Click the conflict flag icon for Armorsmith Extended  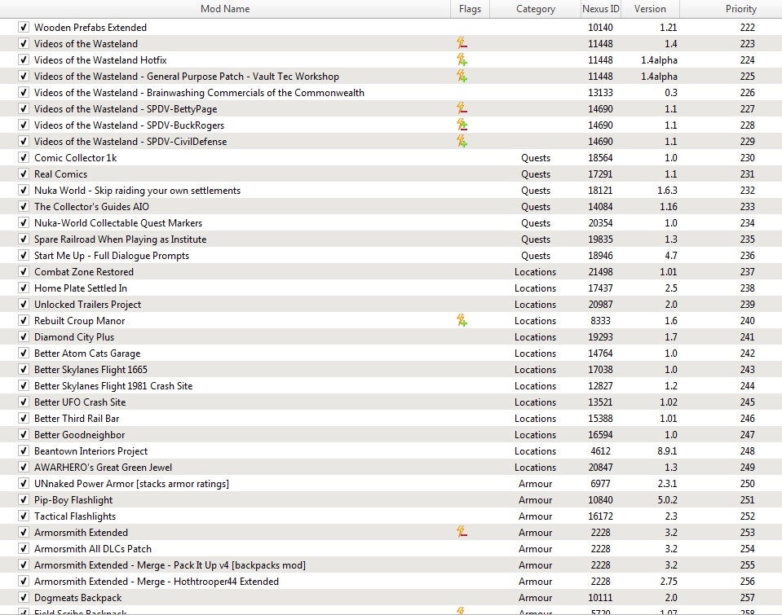(x=462, y=532)
